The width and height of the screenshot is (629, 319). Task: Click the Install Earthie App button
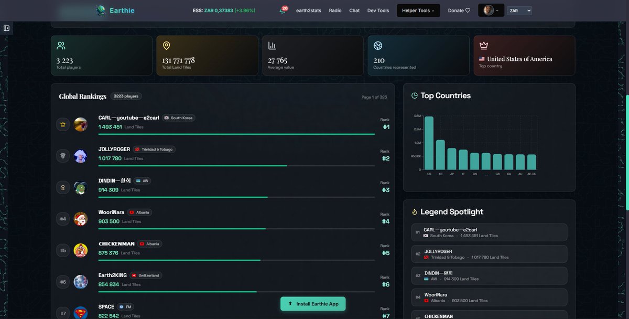(313, 304)
